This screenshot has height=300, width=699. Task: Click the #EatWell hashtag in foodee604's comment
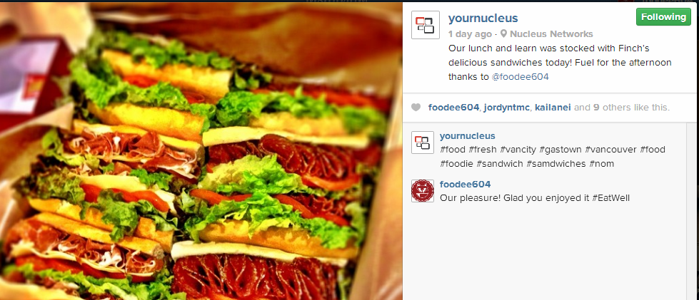click(611, 198)
